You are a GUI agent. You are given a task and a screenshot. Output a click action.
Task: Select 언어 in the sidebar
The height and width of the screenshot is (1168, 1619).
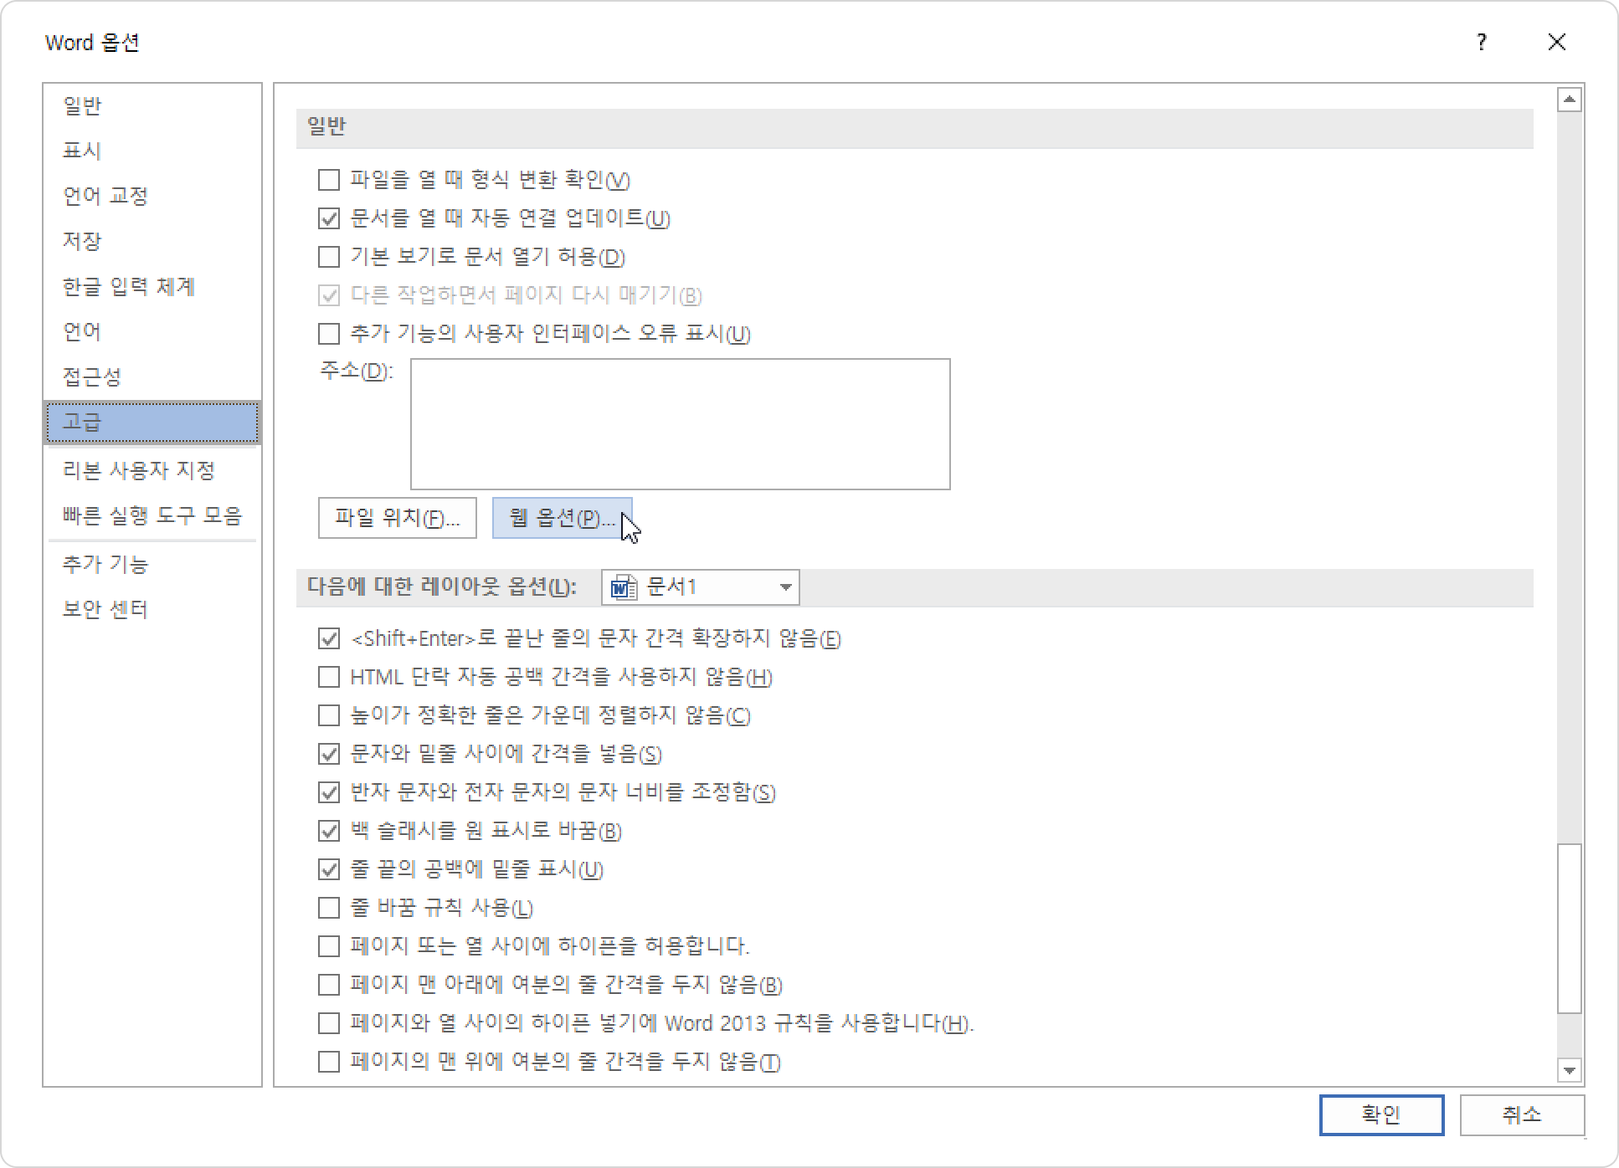pyautogui.click(x=152, y=331)
